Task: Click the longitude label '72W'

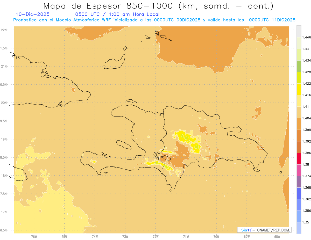Action: [x=155, y=236]
